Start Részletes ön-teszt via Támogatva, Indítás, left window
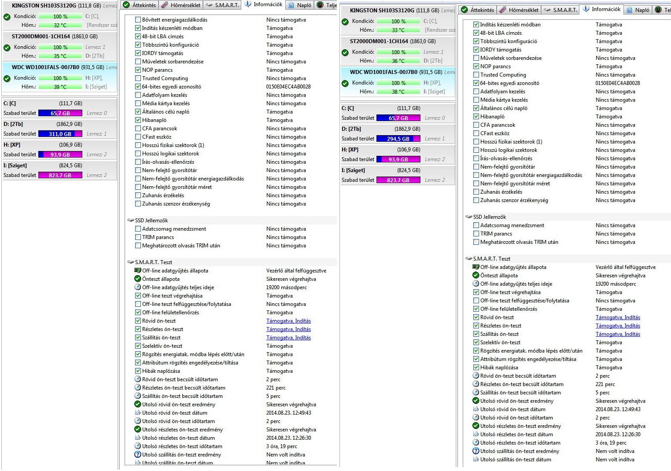This screenshot has height=471, width=671. pos(288,329)
